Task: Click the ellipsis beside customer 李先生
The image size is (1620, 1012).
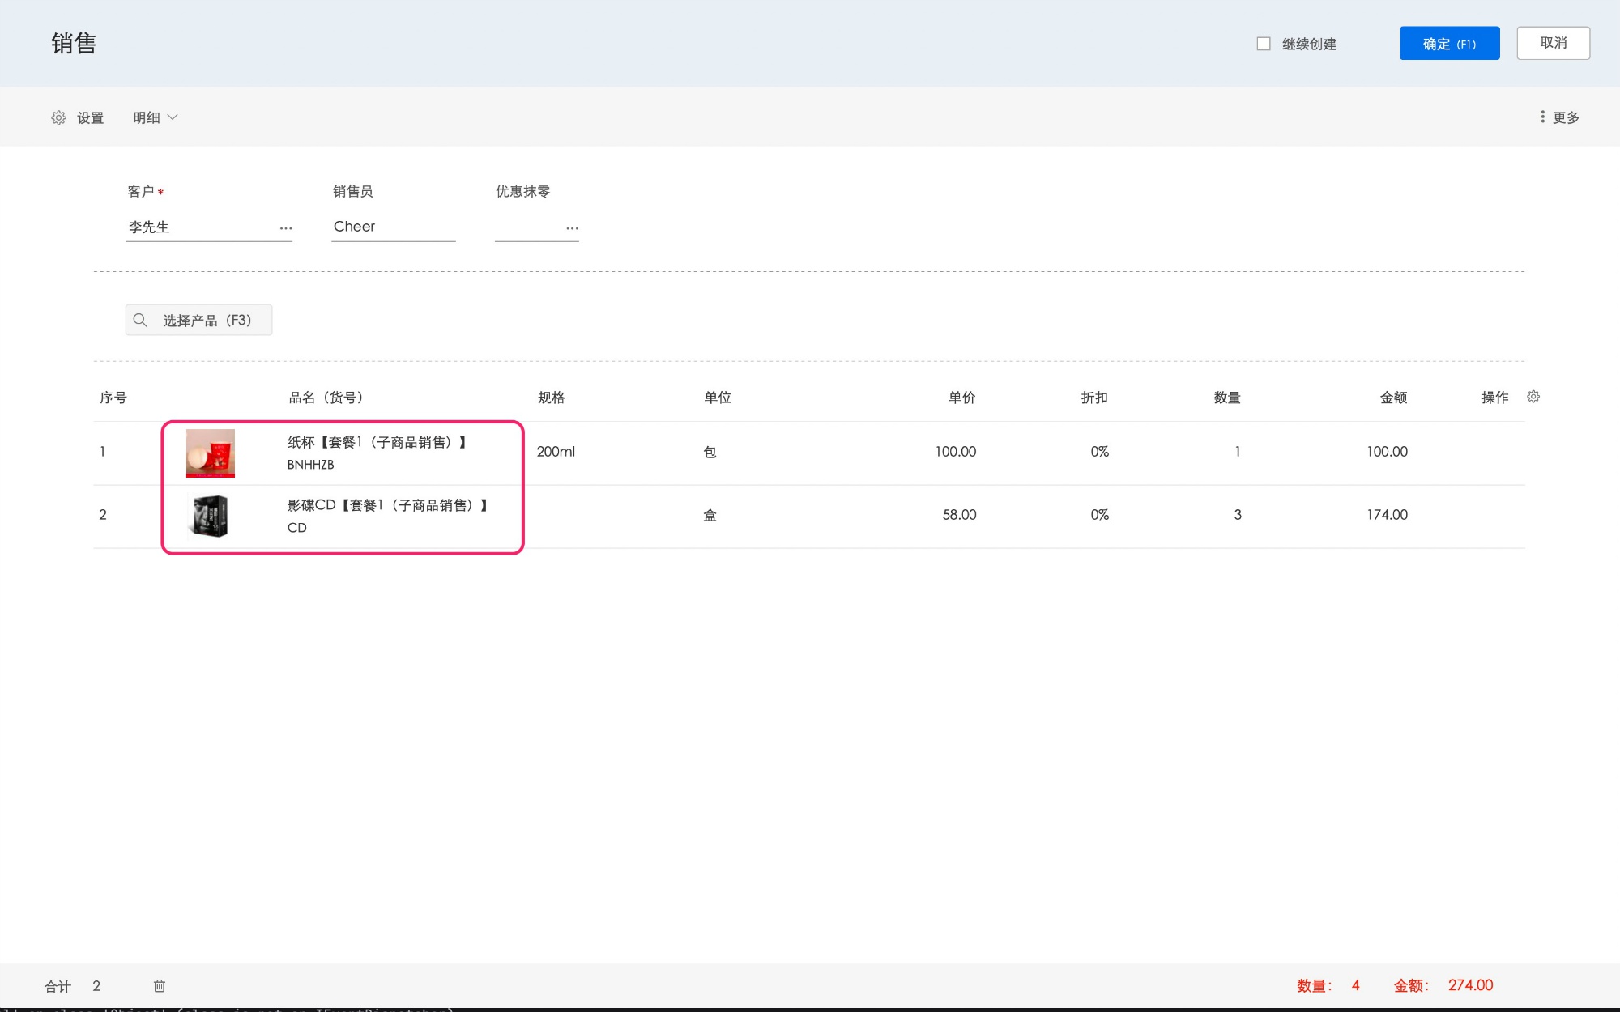Action: point(286,228)
